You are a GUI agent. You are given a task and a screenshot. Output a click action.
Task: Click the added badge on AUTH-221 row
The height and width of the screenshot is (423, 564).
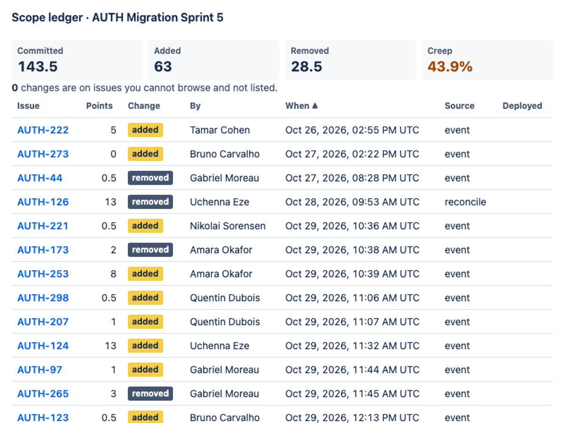pyautogui.click(x=145, y=226)
